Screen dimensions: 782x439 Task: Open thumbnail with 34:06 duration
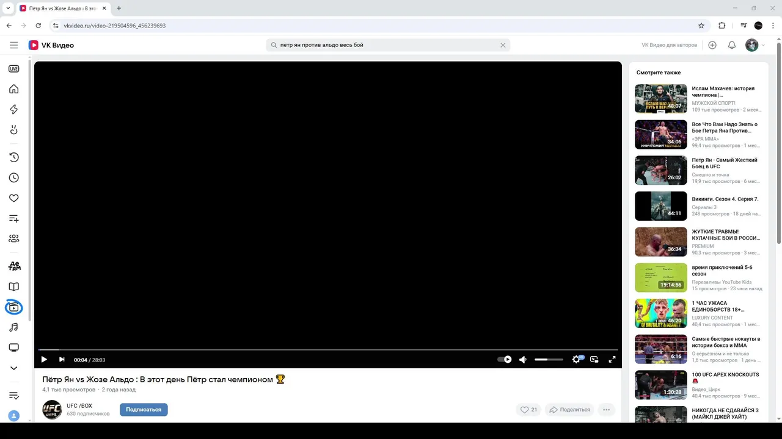pyautogui.click(x=661, y=135)
